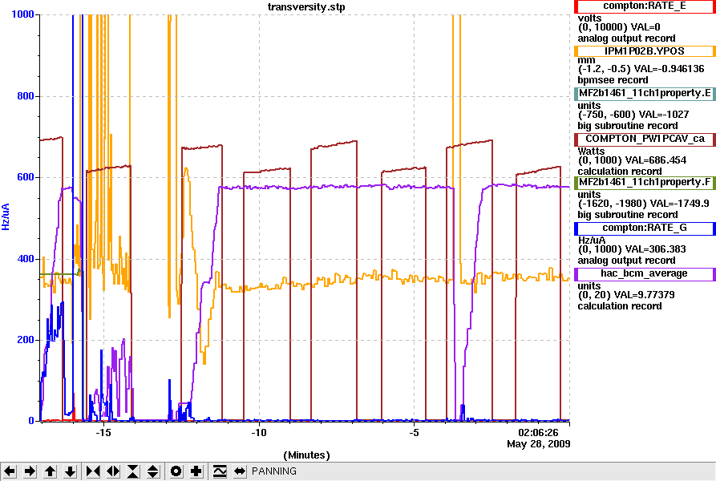Click the Watts units text
Image resolution: width=716 pixels, height=481 pixels.
pyautogui.click(x=592, y=151)
